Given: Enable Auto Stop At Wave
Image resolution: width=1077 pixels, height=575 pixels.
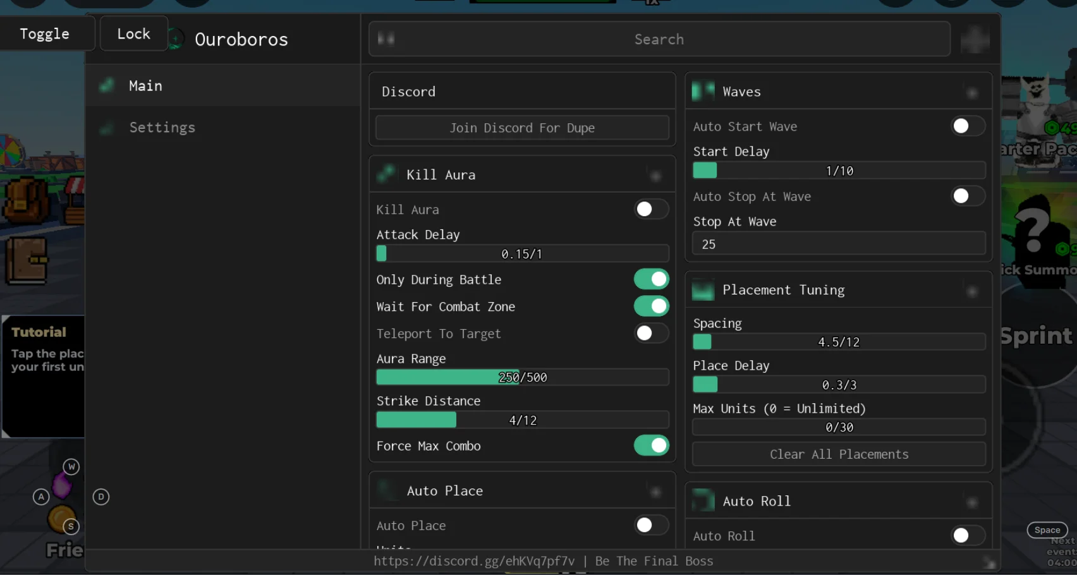Looking at the screenshot, I should click(968, 196).
